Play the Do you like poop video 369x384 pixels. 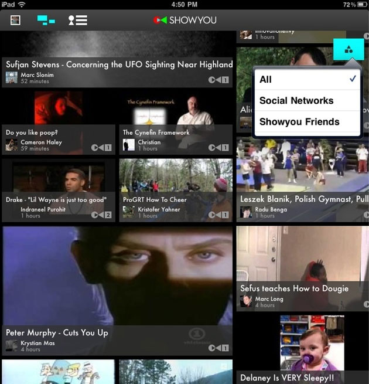click(x=59, y=123)
